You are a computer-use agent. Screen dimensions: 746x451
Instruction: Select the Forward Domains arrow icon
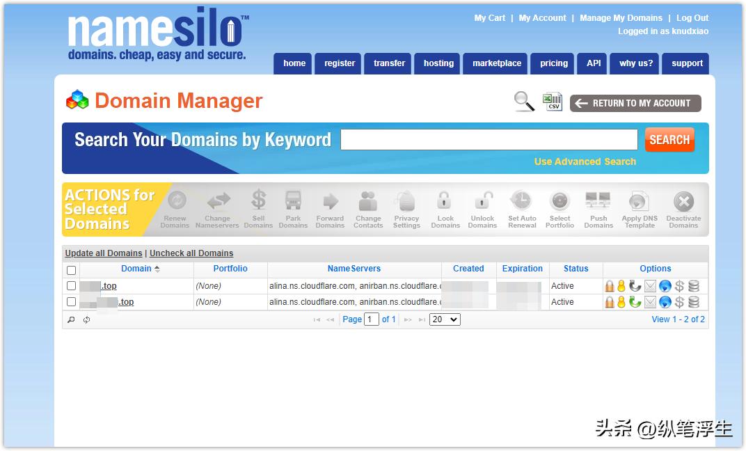point(330,201)
